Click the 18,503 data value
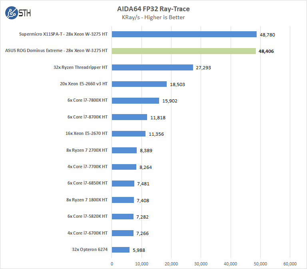The height and width of the screenshot is (269, 307). 177,85
